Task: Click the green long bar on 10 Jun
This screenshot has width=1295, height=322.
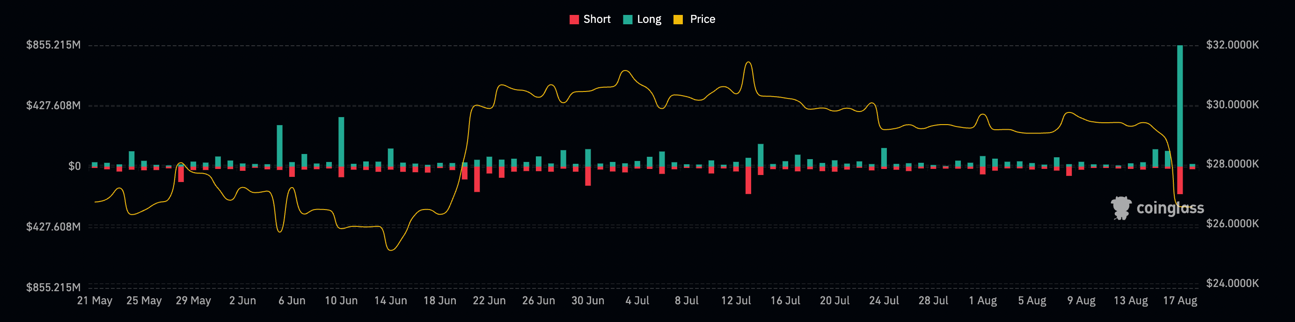Action: coord(341,141)
